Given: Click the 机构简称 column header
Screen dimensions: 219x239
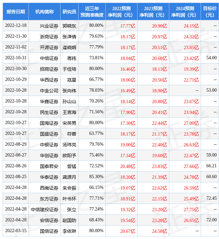Looking at the screenshot, I should (45, 11).
